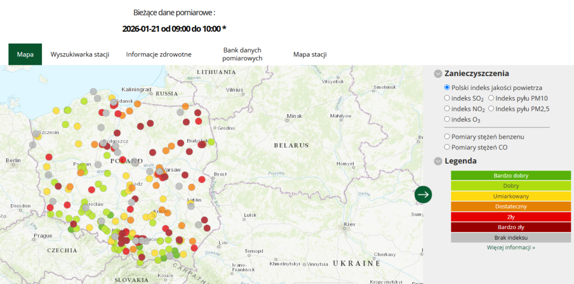Open the Więcej informacji link
This screenshot has width=574, height=284.
(x=511, y=247)
